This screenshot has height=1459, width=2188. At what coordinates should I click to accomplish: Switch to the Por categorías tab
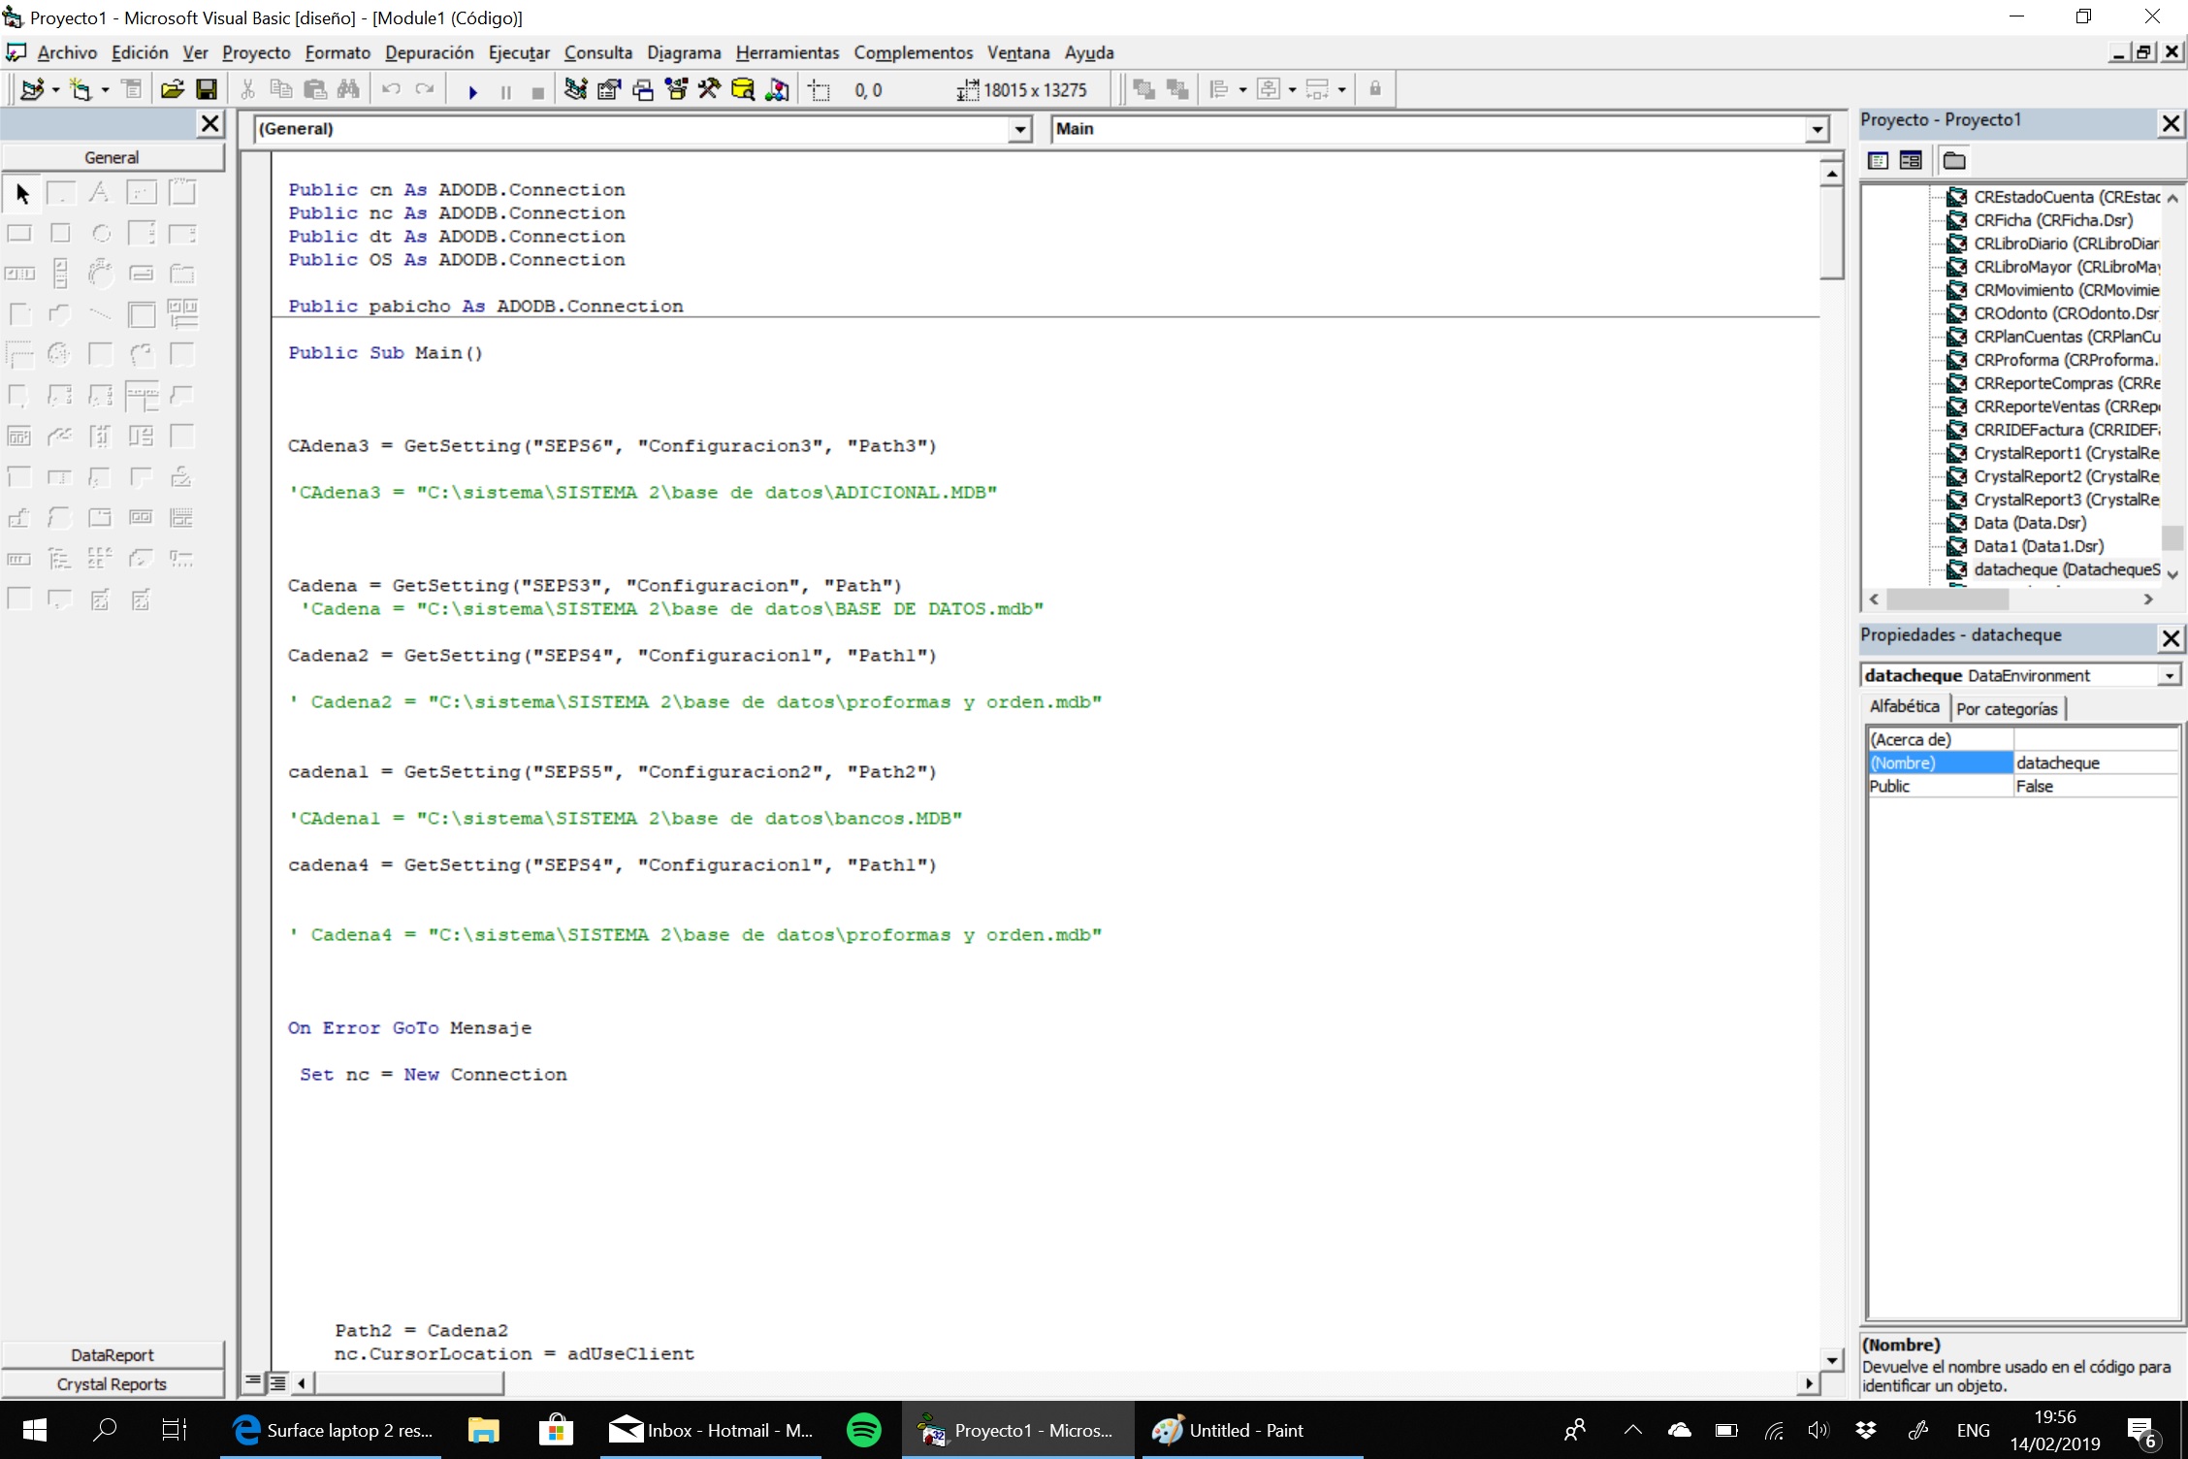tap(2007, 708)
